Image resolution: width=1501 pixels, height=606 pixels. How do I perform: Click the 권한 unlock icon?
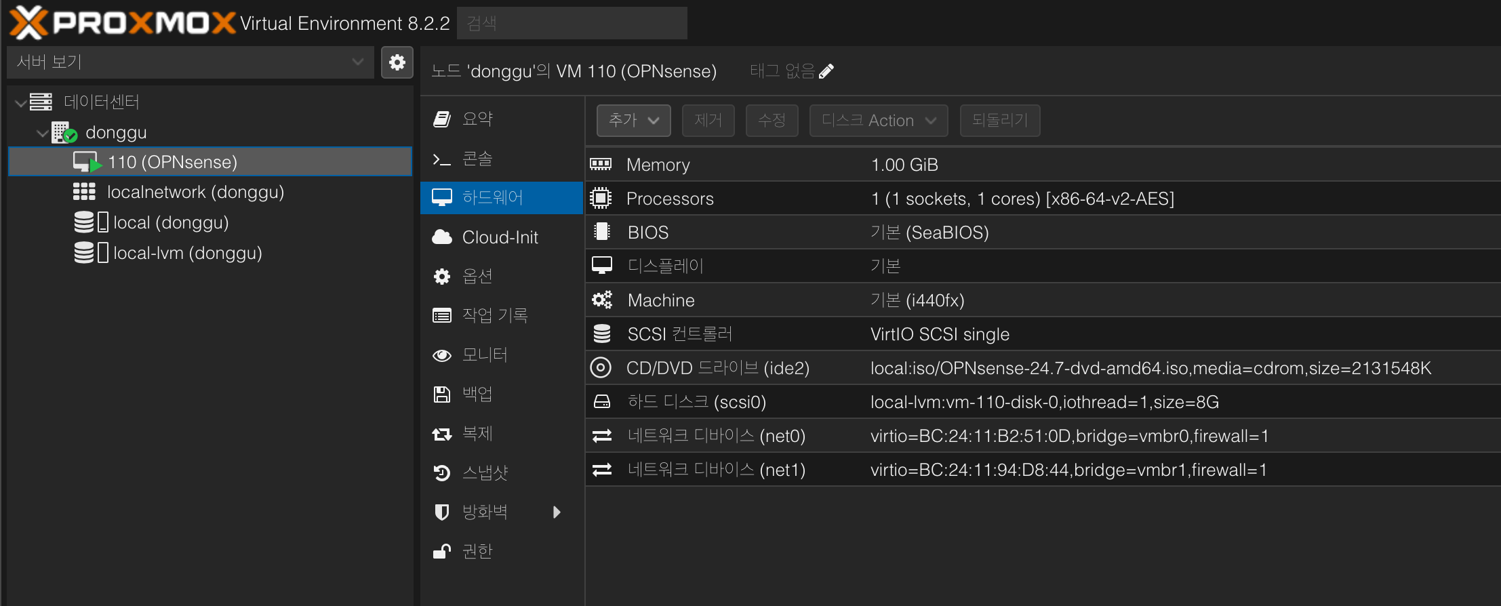pyautogui.click(x=442, y=551)
